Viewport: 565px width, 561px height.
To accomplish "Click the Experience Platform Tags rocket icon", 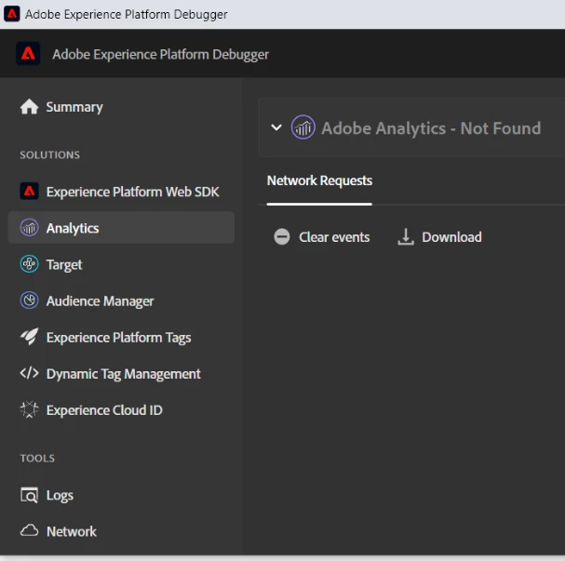I will point(29,337).
